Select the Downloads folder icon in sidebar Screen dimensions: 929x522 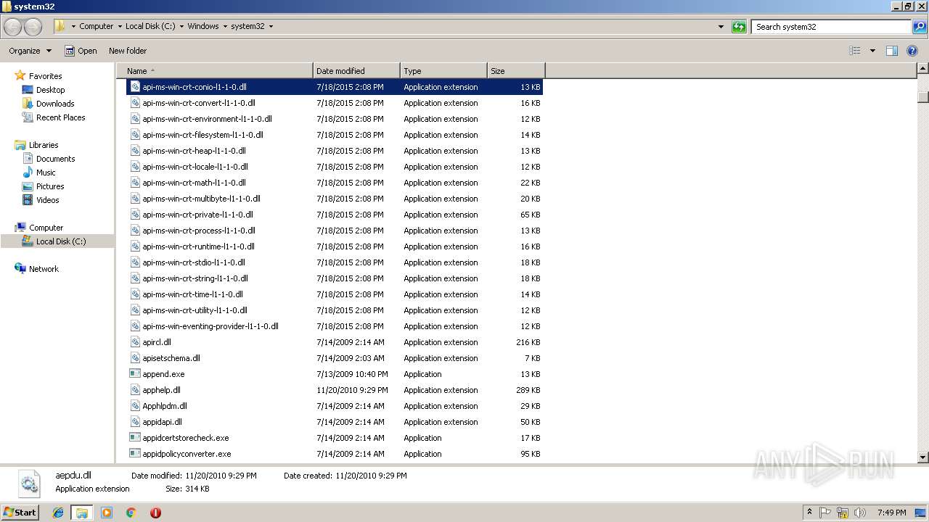coord(28,104)
